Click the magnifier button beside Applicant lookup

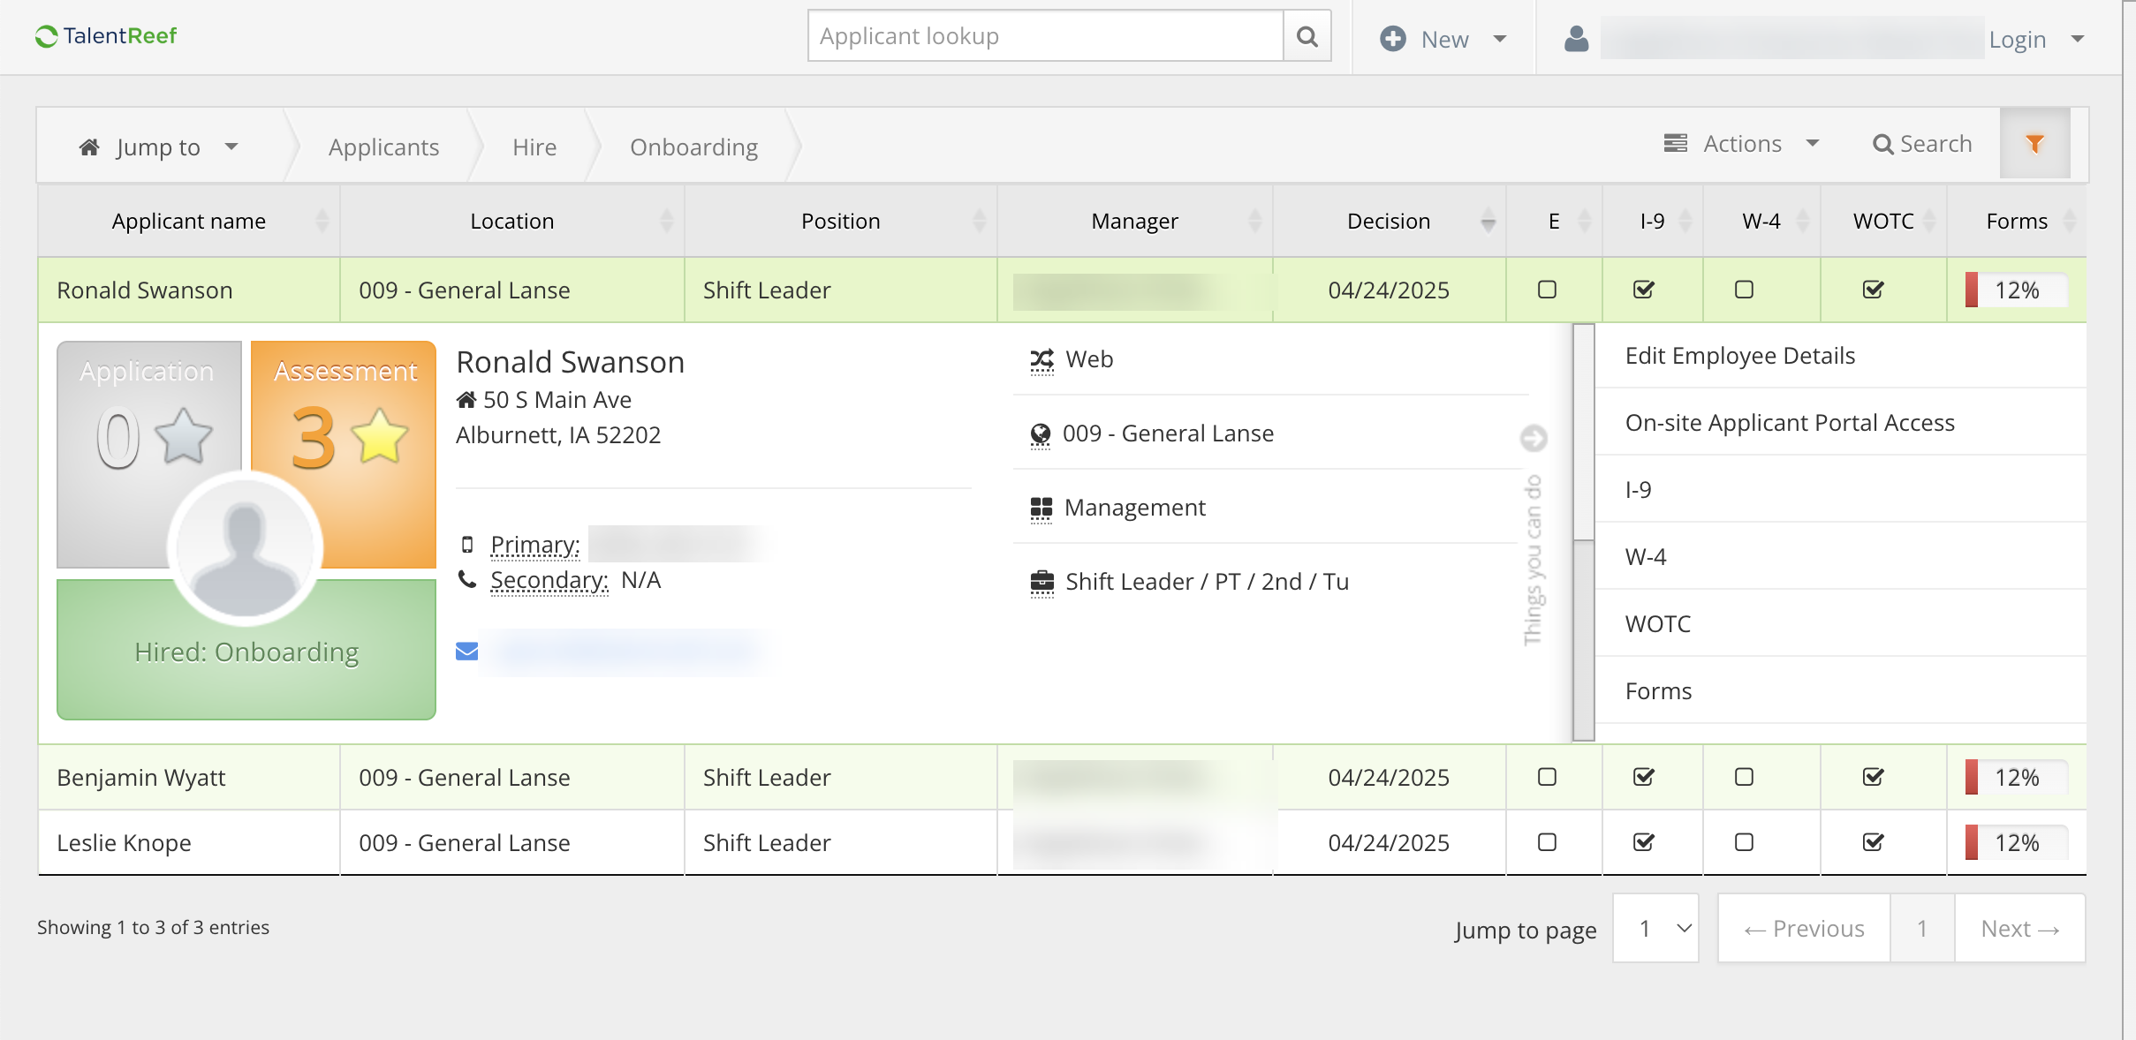click(x=1307, y=36)
